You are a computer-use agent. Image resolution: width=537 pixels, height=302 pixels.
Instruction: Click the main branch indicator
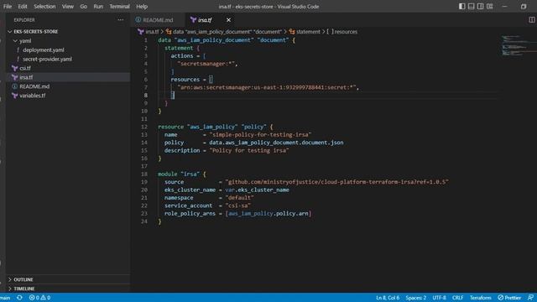5,298
